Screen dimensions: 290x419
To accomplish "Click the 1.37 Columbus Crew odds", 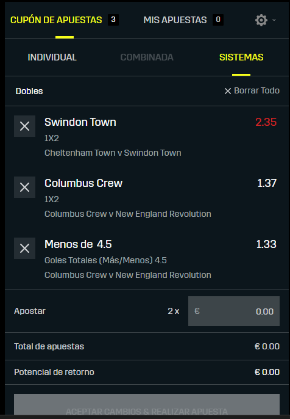I will coord(267,183).
